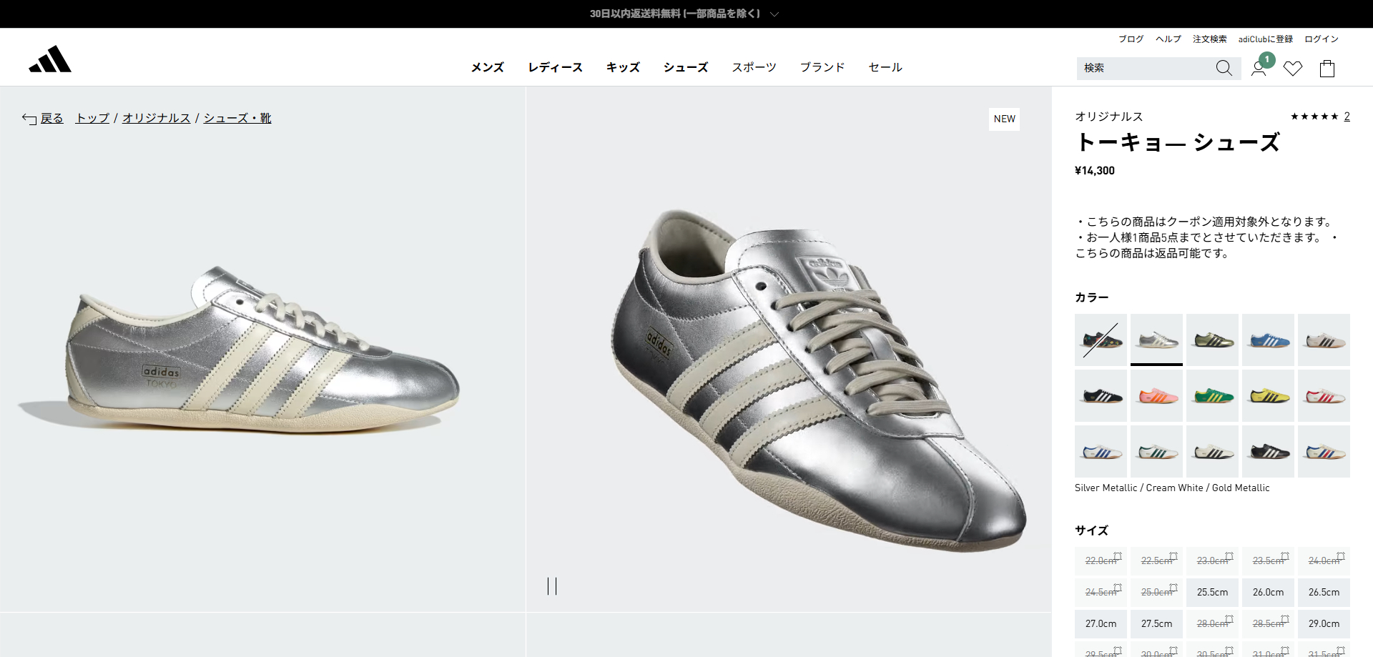Click the back arrow icon beside 戻る
The image size is (1373, 657).
point(29,119)
